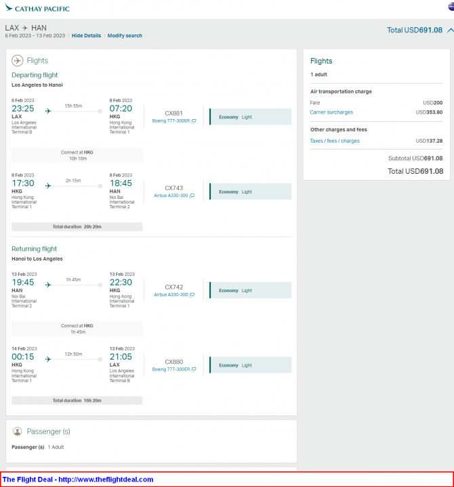Click USD353.80 surcharge amount
This screenshot has height=487, width=454.
click(x=429, y=112)
